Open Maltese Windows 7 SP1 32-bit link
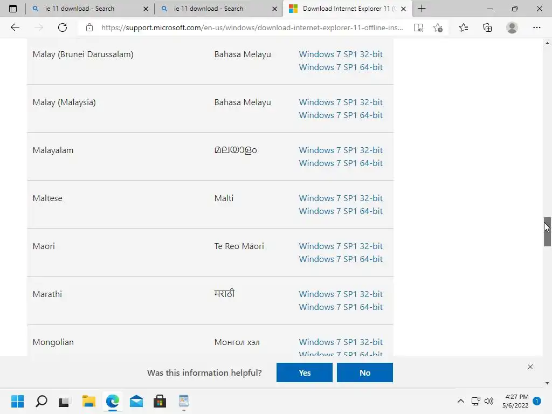This screenshot has height=414, width=552. click(341, 198)
